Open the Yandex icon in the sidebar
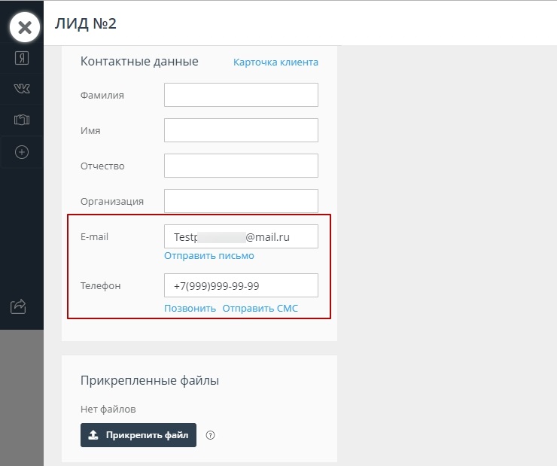Screen dimensions: 557x466 coord(22,58)
